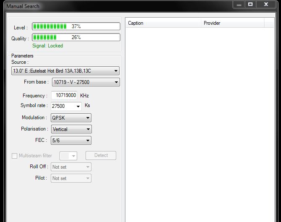This screenshot has height=222, width=281.
Task: Expand the Polarisation dropdown set to Vertical
Action: pyautogui.click(x=71, y=129)
